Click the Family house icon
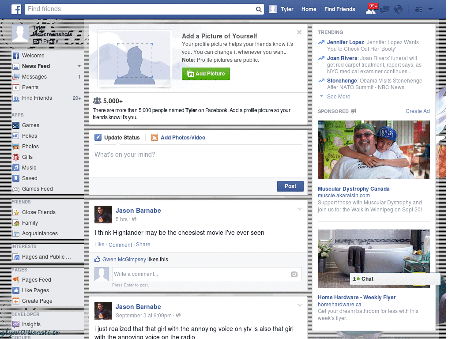Viewport: 452px width, 339px height. point(16,223)
